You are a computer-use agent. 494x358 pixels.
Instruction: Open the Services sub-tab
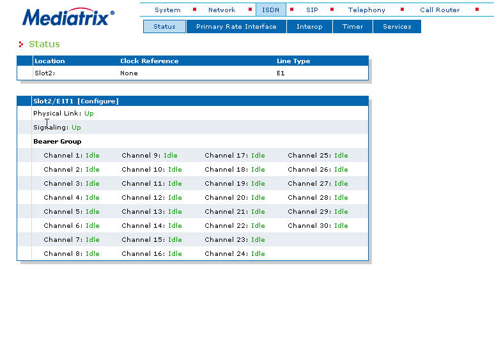(x=397, y=26)
